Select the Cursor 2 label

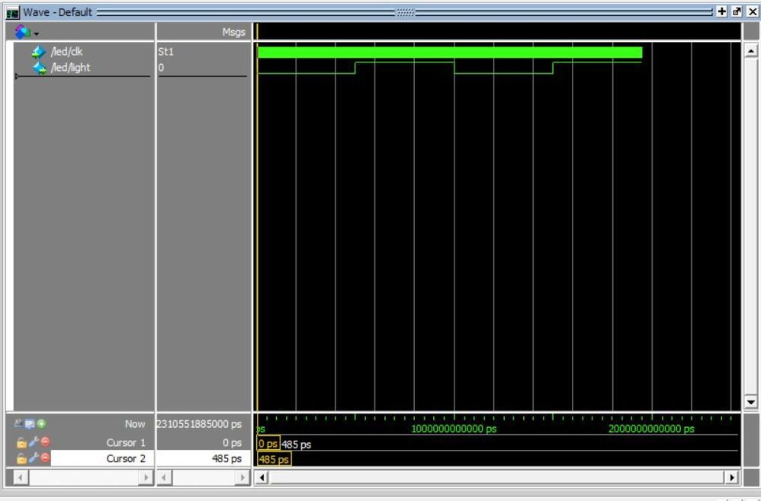pyautogui.click(x=126, y=458)
